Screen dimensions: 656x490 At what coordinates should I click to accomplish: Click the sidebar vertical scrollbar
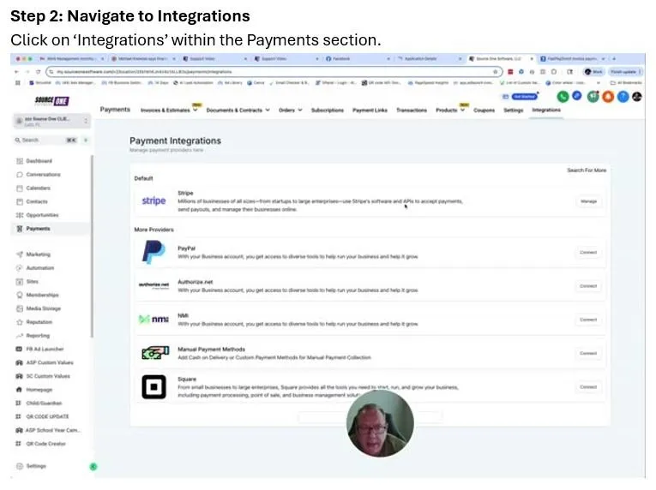point(92,247)
